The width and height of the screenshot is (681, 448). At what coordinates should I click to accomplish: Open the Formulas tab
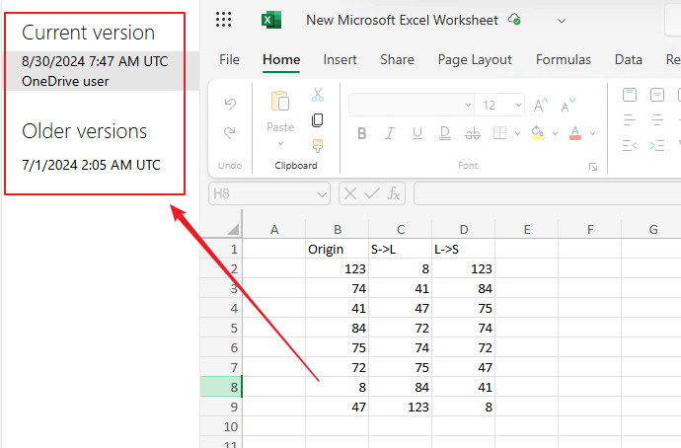tap(564, 59)
